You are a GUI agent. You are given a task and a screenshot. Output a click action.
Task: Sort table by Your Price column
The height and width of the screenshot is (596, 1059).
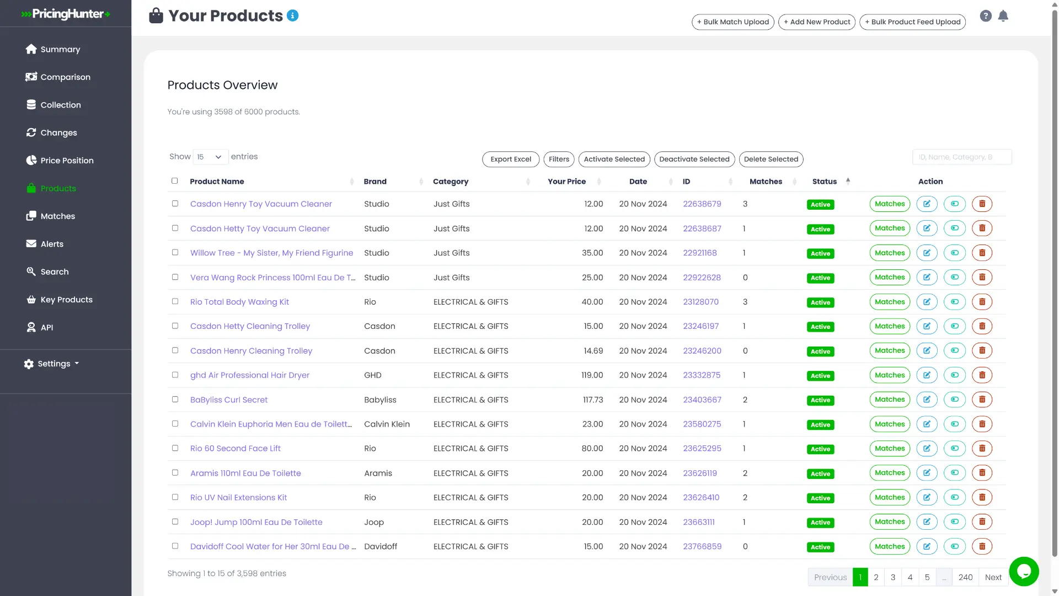click(566, 182)
